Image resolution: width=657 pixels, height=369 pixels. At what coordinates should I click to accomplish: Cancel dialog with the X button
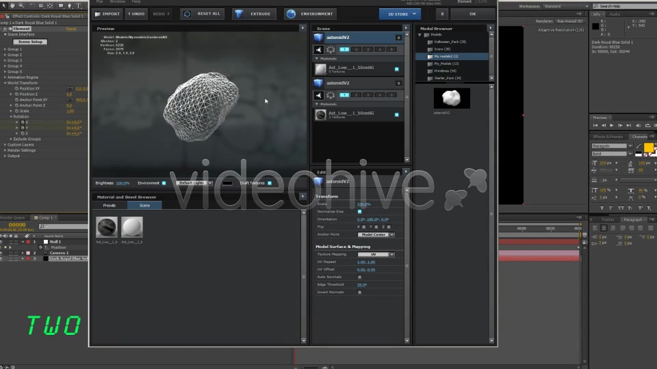point(442,14)
